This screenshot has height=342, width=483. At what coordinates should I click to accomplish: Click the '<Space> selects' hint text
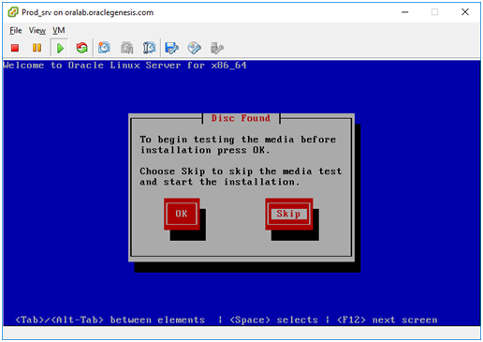click(273, 320)
